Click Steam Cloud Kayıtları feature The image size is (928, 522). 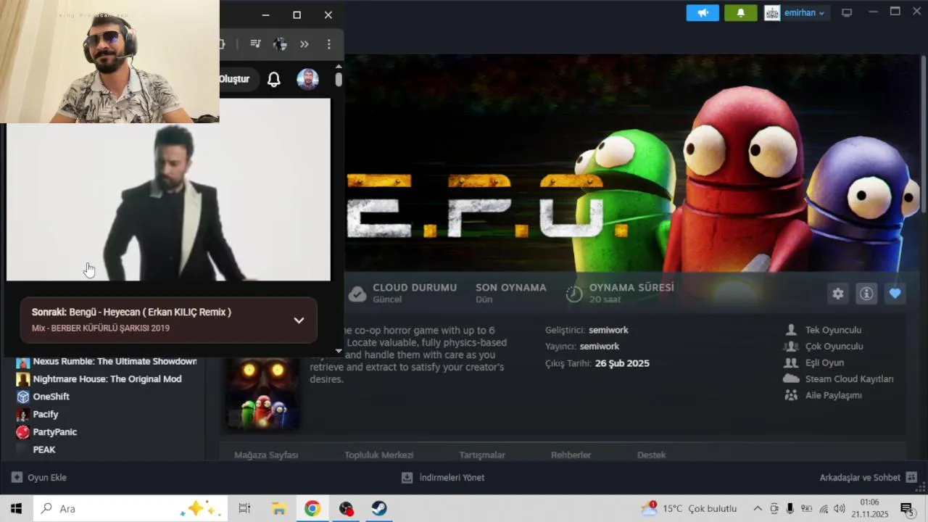click(849, 379)
